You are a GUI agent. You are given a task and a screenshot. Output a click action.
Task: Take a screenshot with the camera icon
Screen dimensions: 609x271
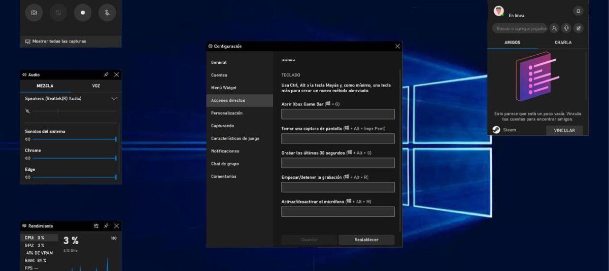34,13
